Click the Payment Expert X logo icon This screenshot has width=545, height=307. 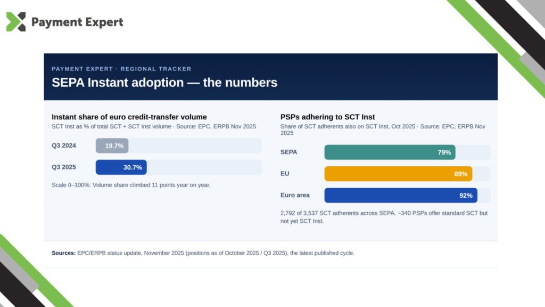16,22
